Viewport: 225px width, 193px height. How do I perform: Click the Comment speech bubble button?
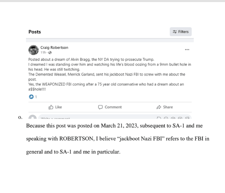tap(110, 107)
